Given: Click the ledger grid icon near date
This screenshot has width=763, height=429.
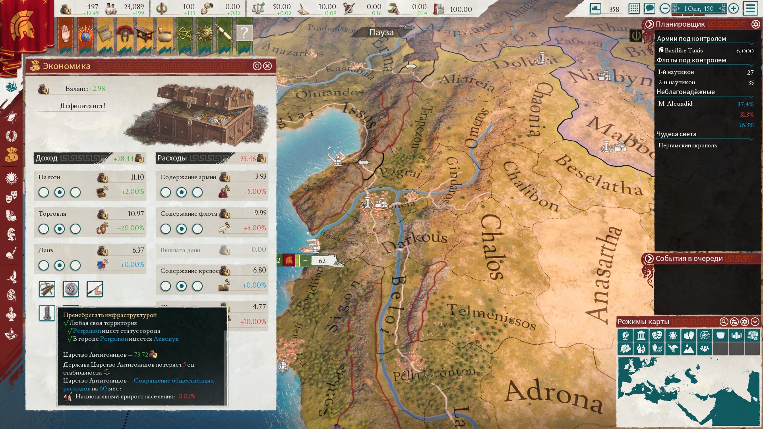Looking at the screenshot, I should tap(634, 8).
